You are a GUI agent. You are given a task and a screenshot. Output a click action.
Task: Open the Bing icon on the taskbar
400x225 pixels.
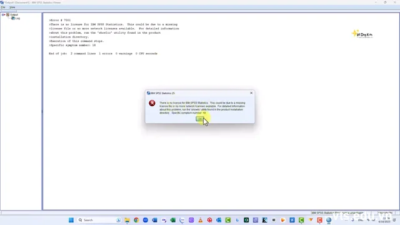pyautogui.click(x=237, y=220)
